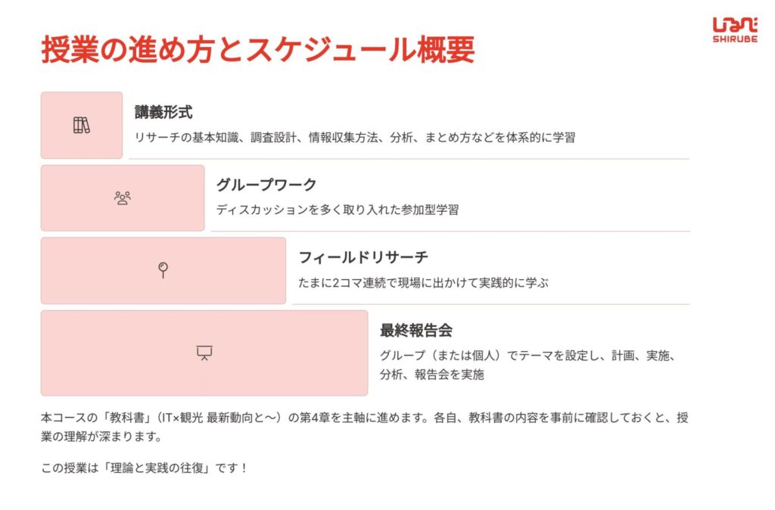Select the 講義形式 heading
The height and width of the screenshot is (510, 775).
[x=163, y=112]
